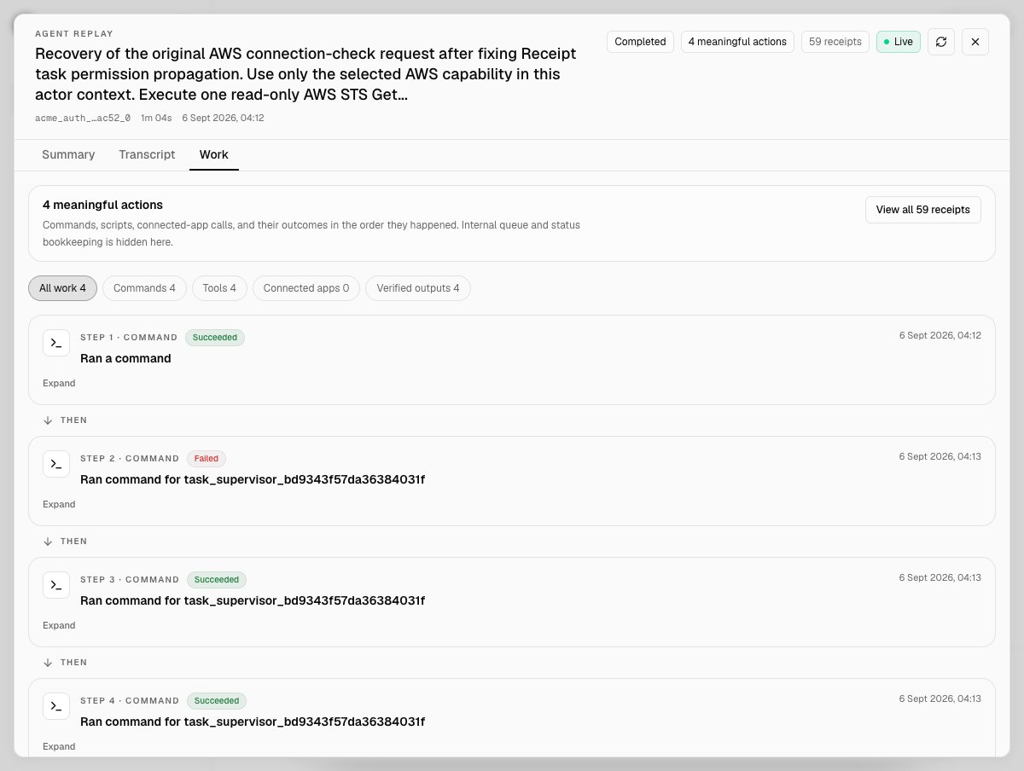Click View all 59 receipts button
This screenshot has height=771, width=1024.
923,210
